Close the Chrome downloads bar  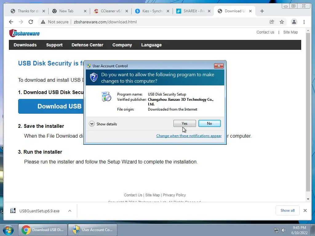coord(305,210)
